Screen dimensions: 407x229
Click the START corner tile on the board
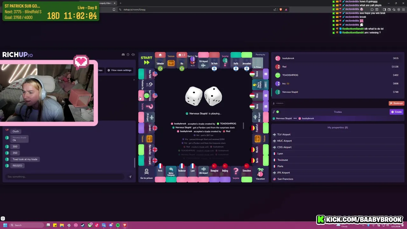[147, 60]
